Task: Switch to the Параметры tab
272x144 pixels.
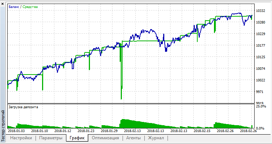Action: tap(51, 138)
